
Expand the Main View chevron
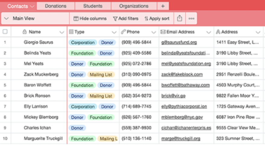[6, 18]
